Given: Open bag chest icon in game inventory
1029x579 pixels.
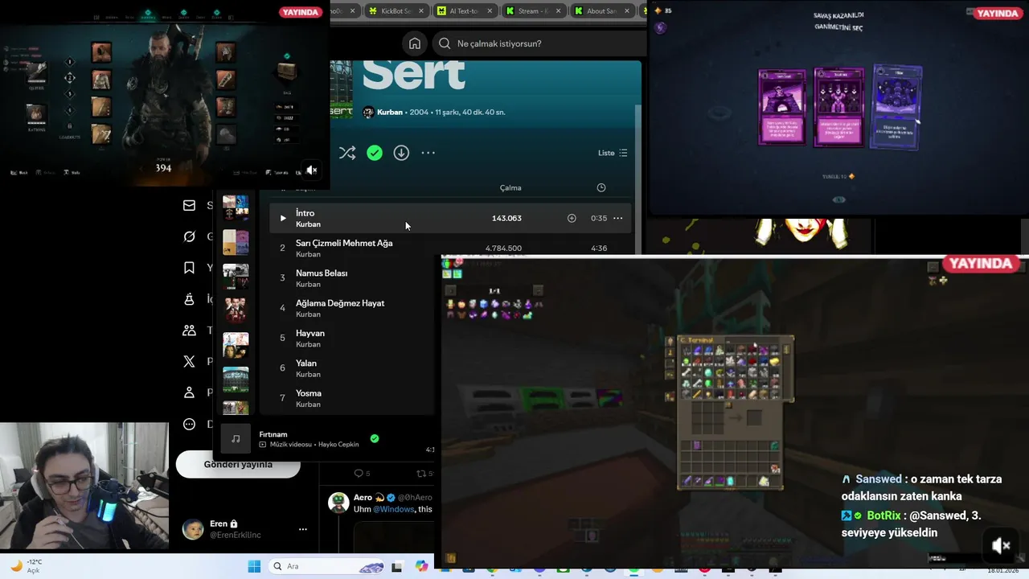Looking at the screenshot, I should [287, 72].
